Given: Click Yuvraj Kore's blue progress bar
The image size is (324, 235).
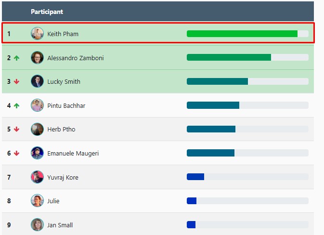Looking at the screenshot, I should (x=195, y=177).
